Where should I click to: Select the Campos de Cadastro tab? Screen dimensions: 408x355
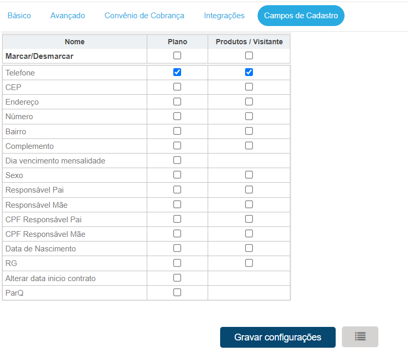[x=301, y=16]
